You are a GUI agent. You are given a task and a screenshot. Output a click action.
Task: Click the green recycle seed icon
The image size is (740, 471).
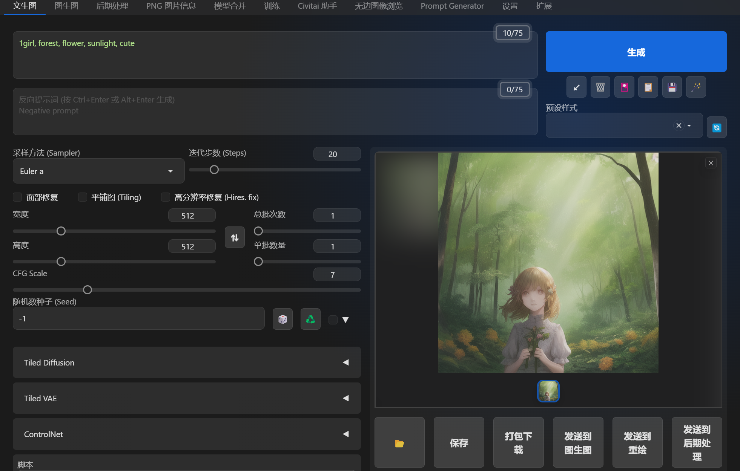point(310,319)
